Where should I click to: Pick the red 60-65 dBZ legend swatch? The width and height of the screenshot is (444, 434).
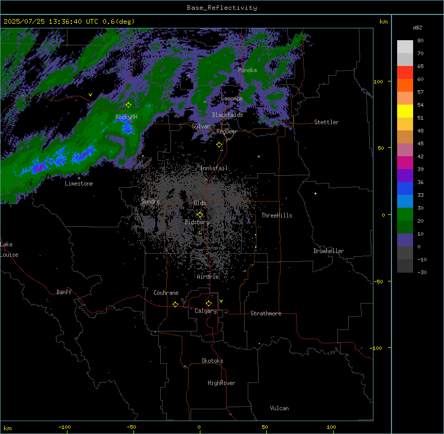405,73
